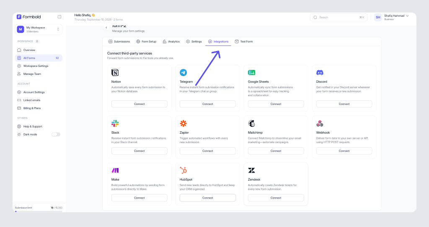Viewport: 429px width, 227px height.
Task: Click the Workspace Settings gear icon
Action: tap(19, 66)
